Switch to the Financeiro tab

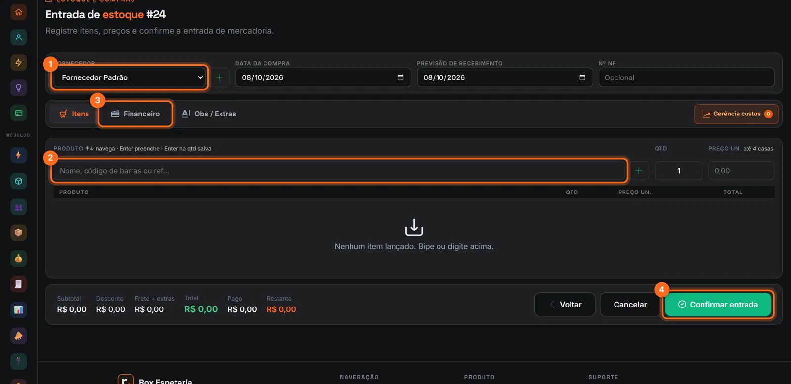click(x=135, y=114)
